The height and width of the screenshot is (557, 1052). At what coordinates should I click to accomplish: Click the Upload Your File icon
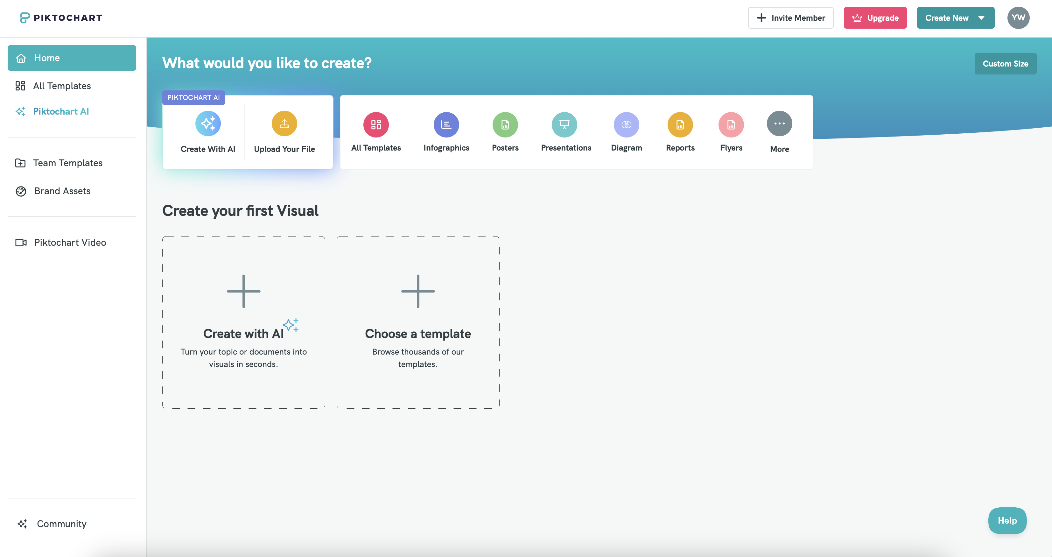(284, 123)
